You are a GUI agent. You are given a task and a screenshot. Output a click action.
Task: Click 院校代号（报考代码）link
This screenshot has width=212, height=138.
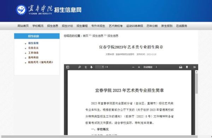click(41, 62)
